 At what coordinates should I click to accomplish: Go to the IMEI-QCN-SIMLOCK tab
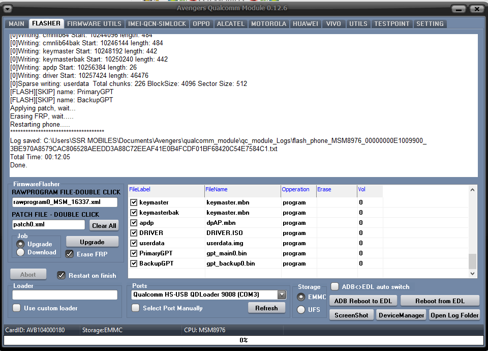point(157,24)
